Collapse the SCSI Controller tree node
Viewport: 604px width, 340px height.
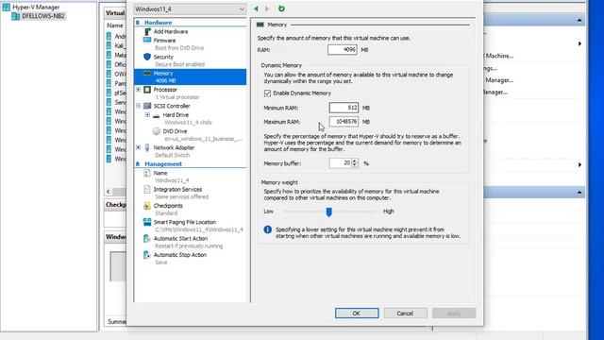click(x=139, y=106)
